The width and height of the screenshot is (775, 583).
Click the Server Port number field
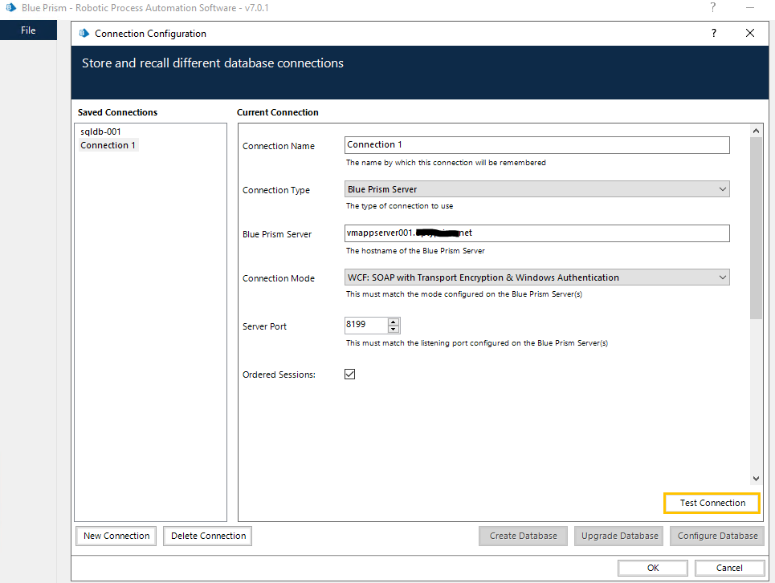(365, 325)
